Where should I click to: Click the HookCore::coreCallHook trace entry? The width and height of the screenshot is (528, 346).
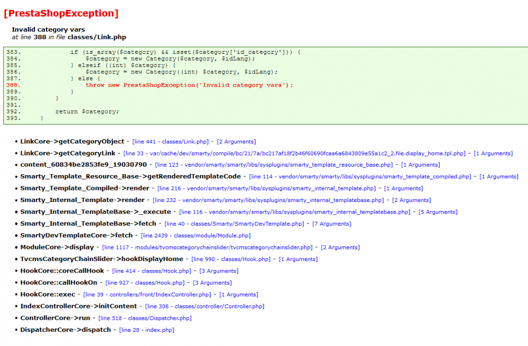62,271
